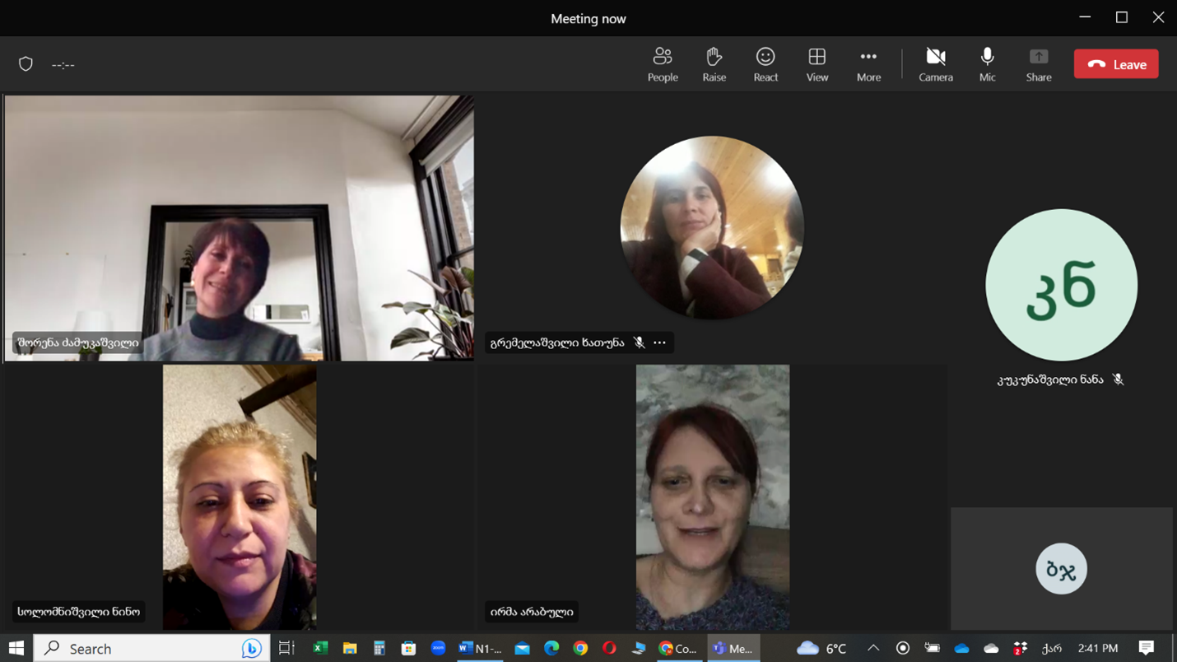Open the People participants panel
This screenshot has height=662, width=1177.
(662, 64)
